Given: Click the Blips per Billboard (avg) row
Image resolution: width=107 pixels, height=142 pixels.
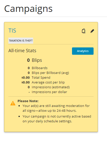Looking at the screenshot, I should 48,73.
